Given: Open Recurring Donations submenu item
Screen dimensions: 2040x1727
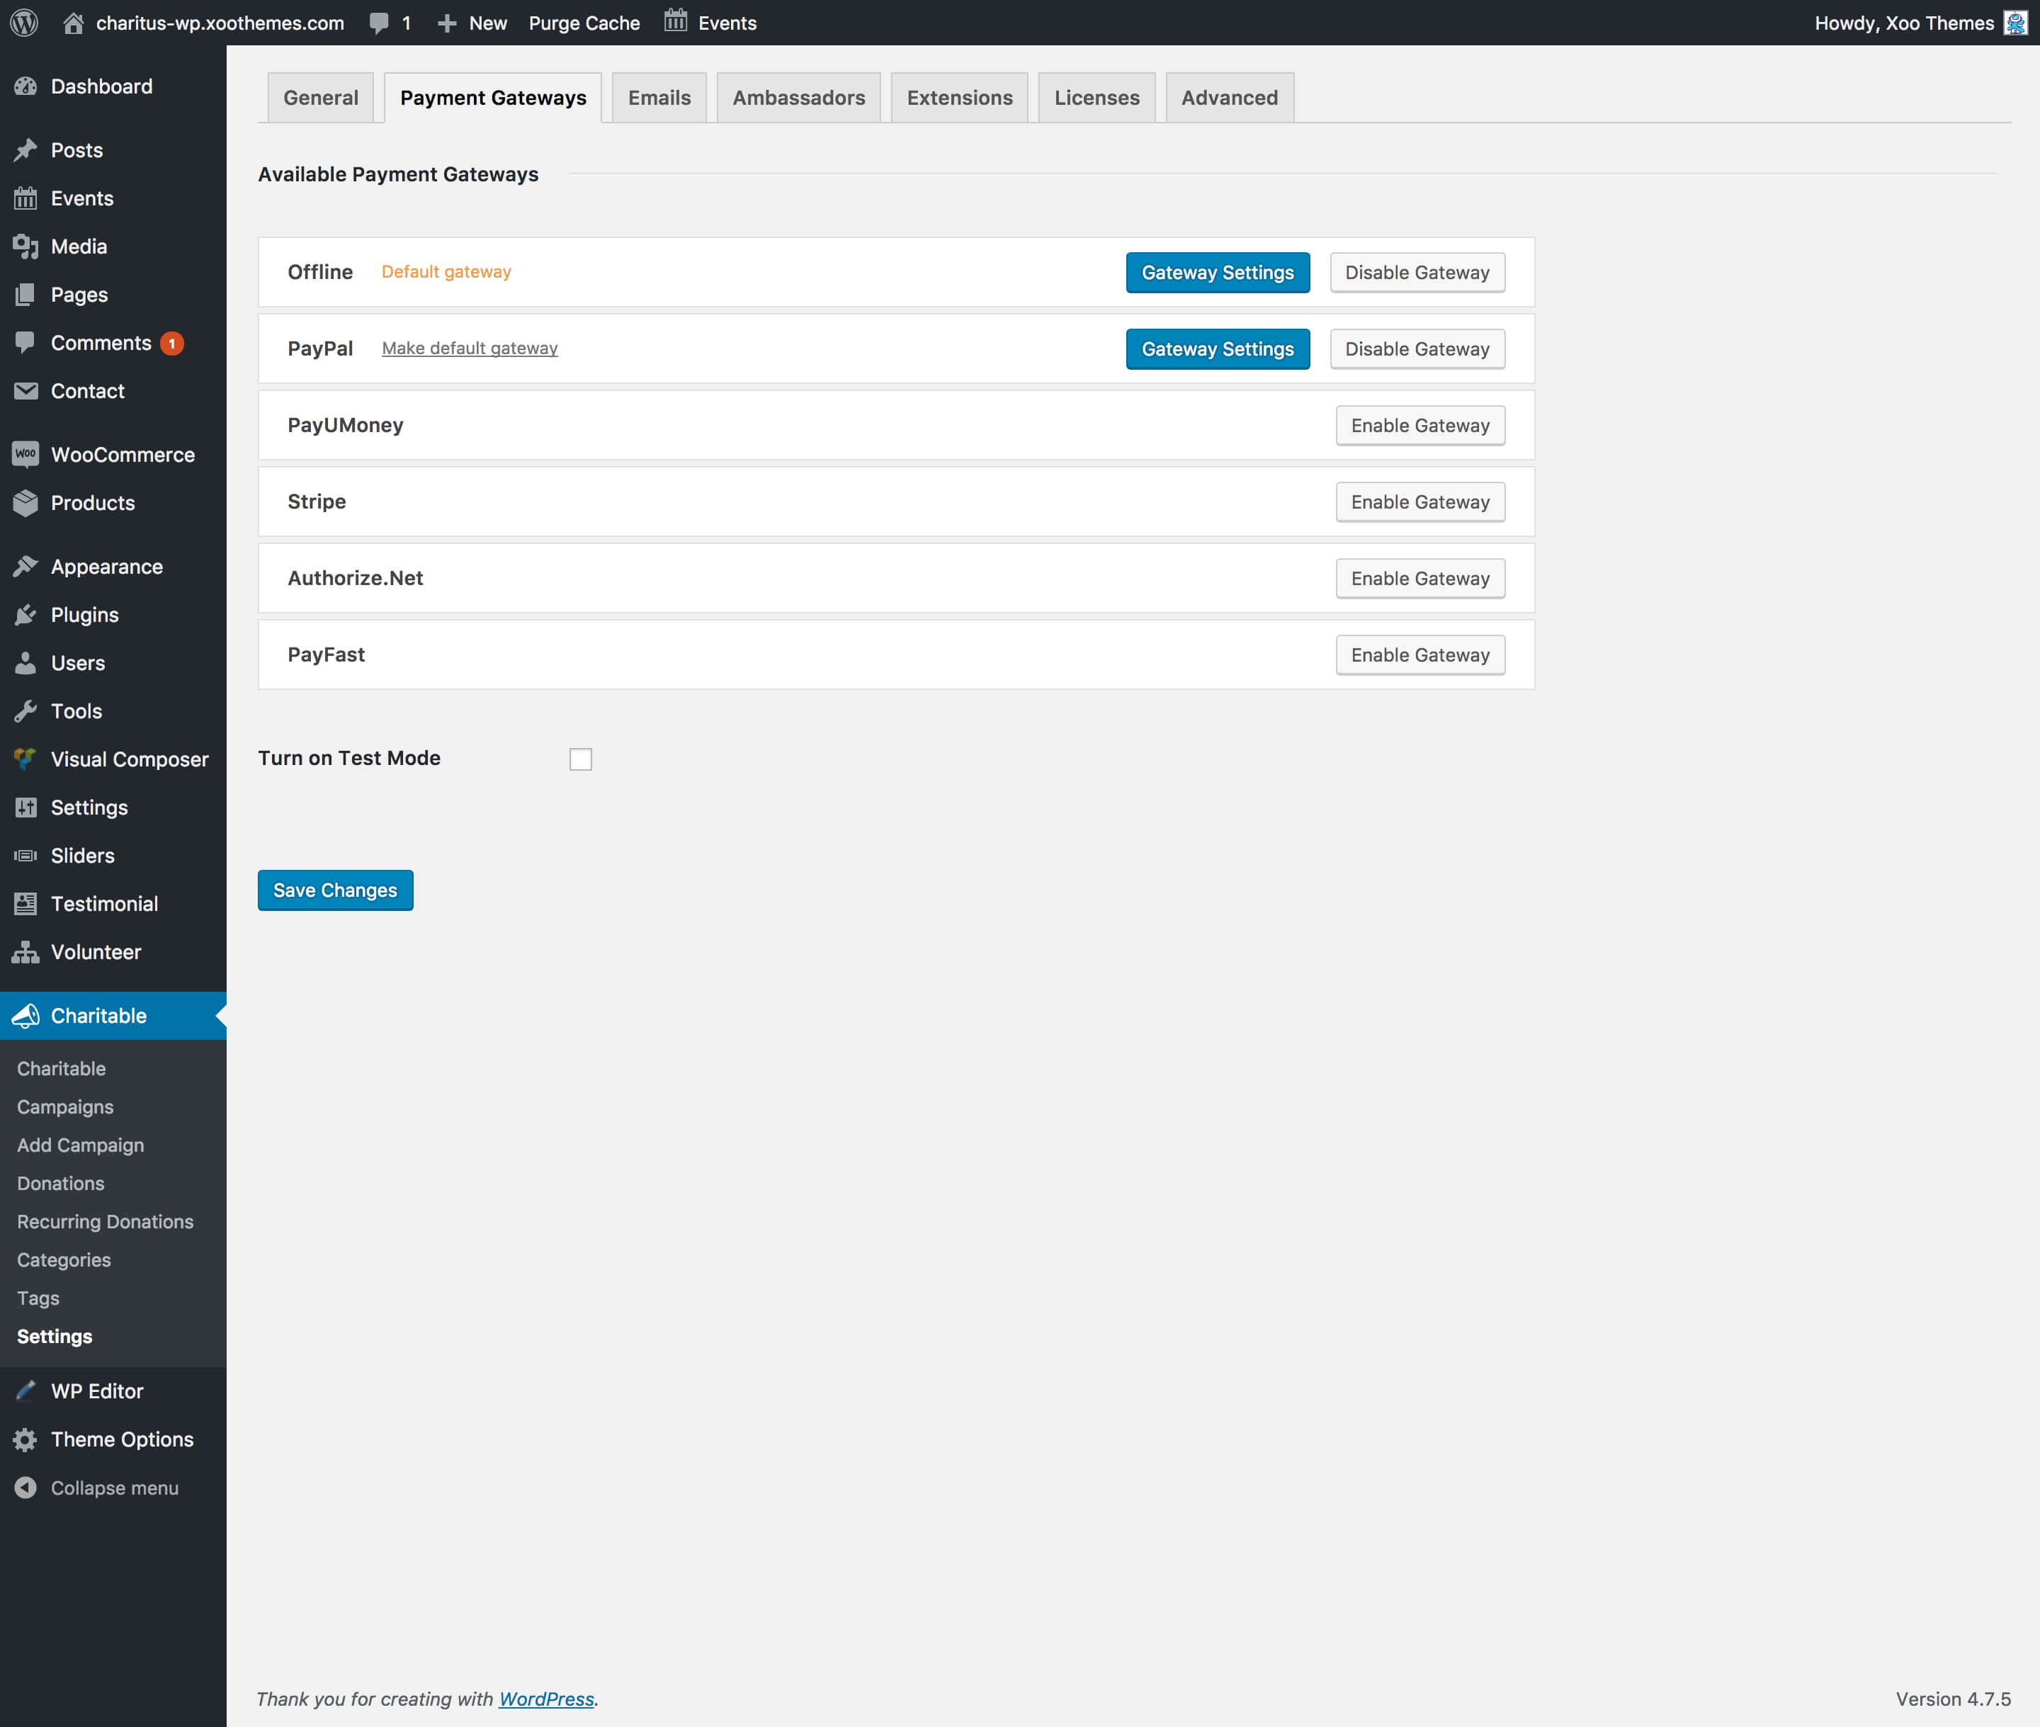Looking at the screenshot, I should [x=105, y=1221].
